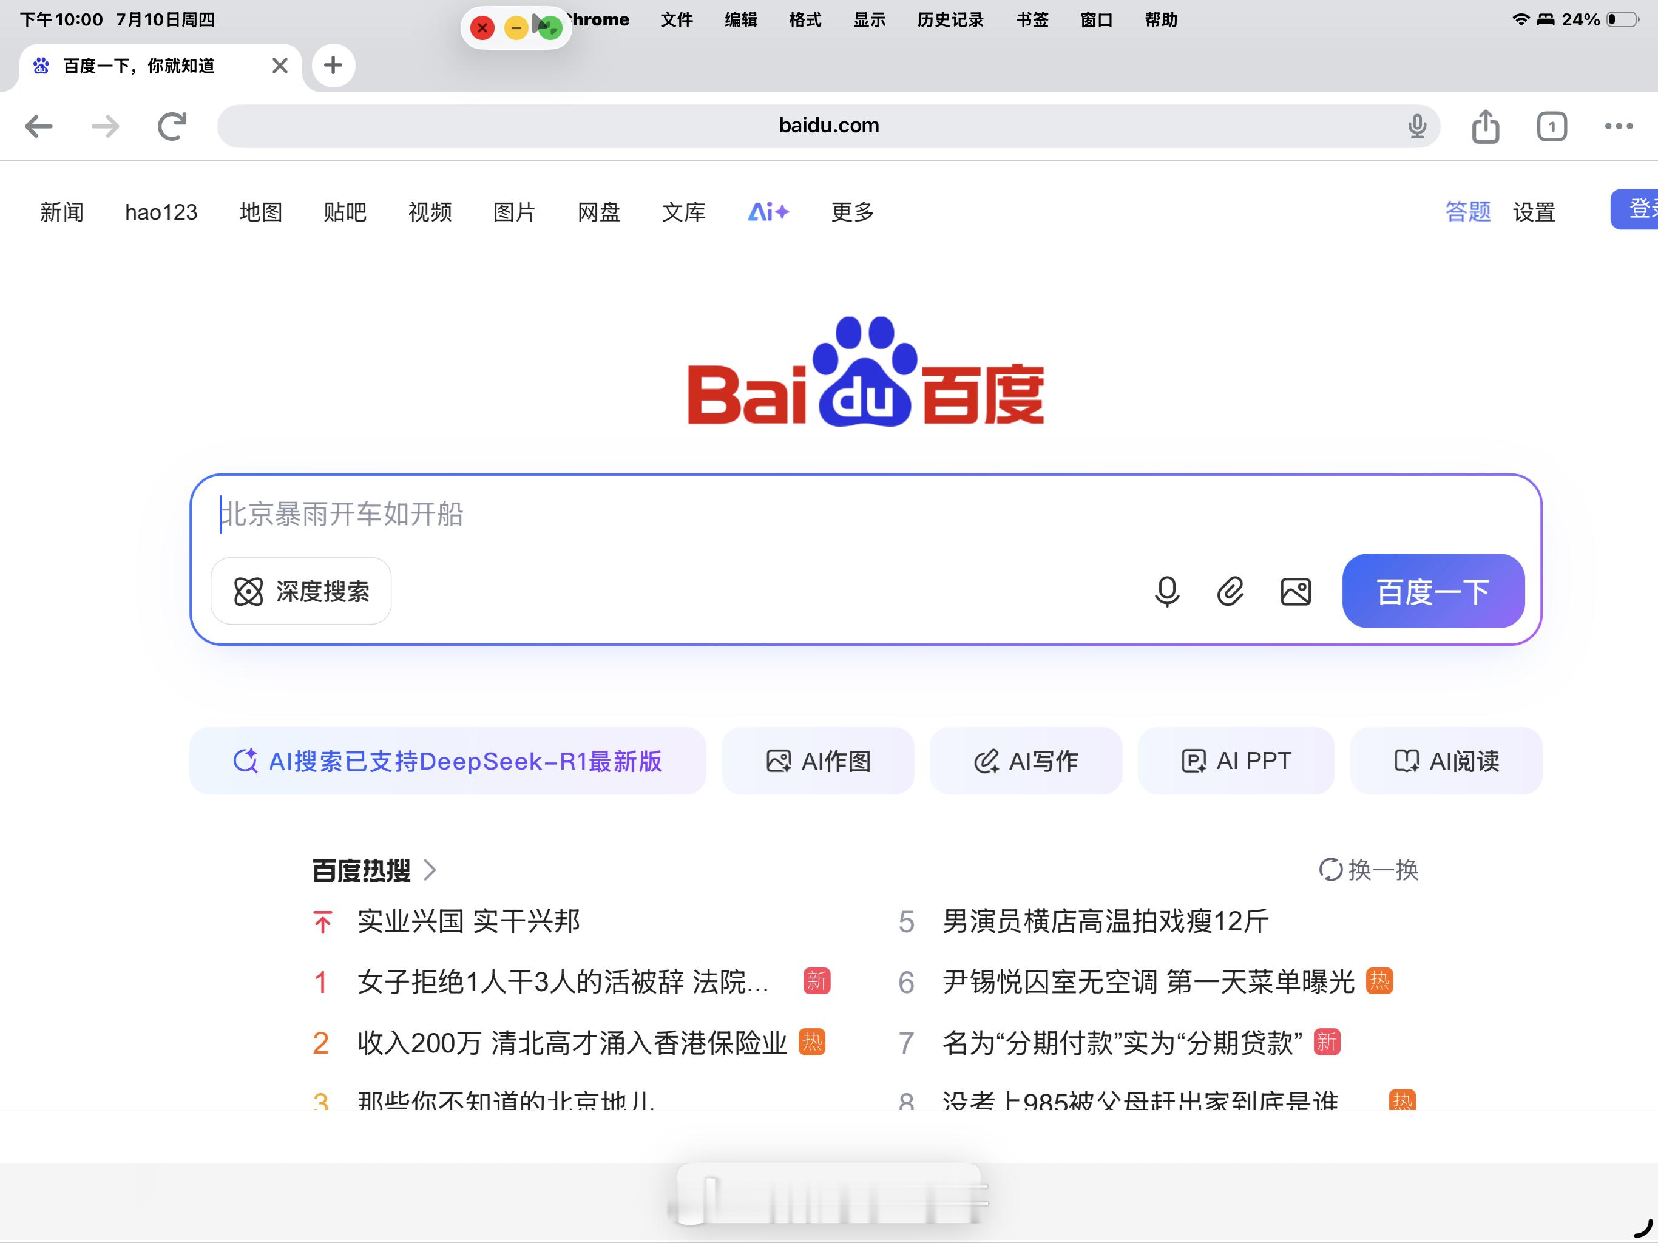Open a new tab with plus button
The height and width of the screenshot is (1243, 1658).
(333, 65)
